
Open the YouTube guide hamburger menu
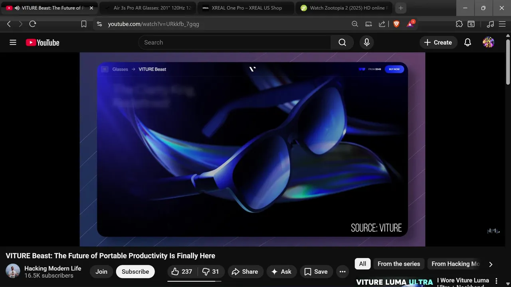click(13, 42)
